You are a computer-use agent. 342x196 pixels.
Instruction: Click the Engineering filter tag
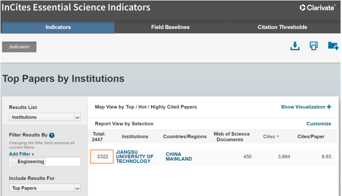click(28, 162)
